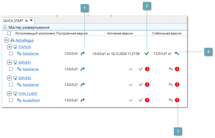Screen dimensions: 215x138
Task: Click the deploy arrow for SERVER1 AstraServer
Action: click(83, 69)
